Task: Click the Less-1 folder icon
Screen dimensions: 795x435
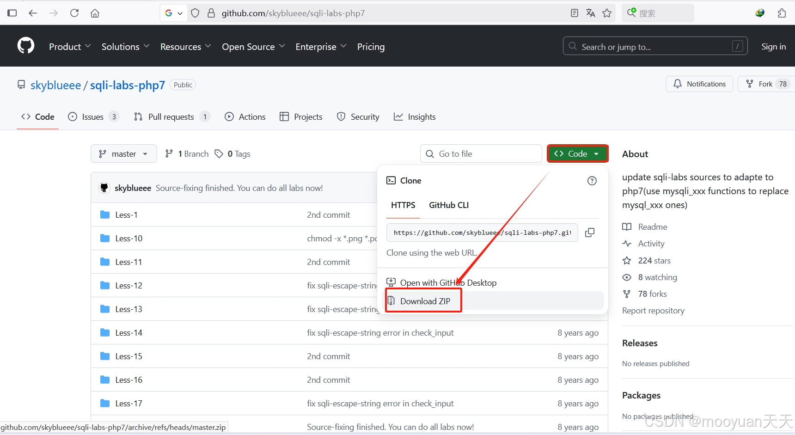Action: tap(105, 214)
